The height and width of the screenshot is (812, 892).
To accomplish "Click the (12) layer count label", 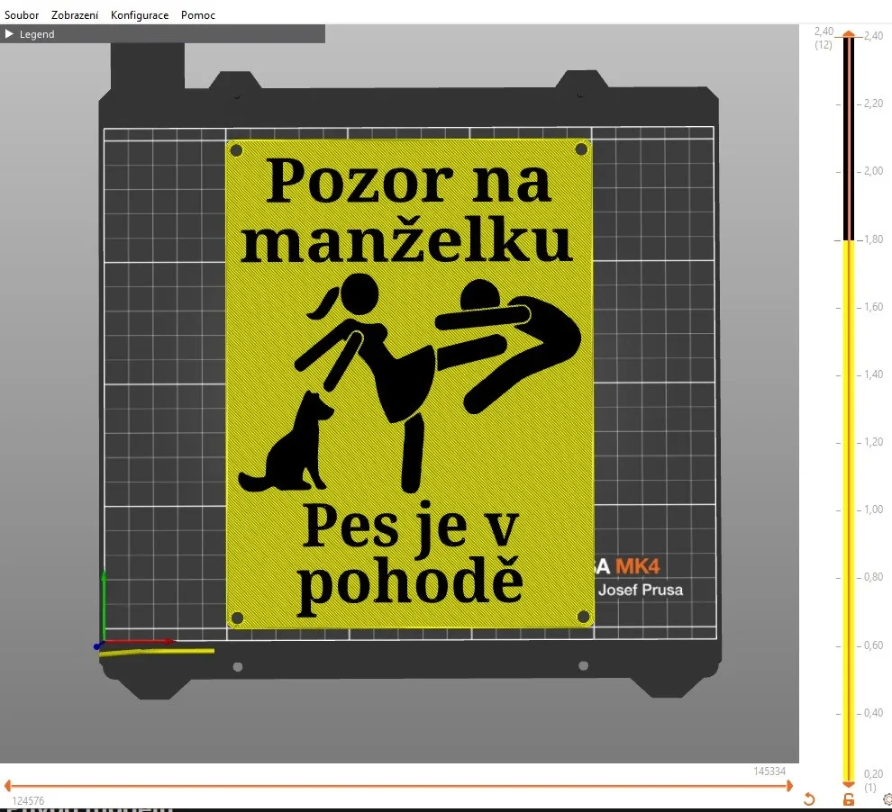I will click(x=822, y=46).
